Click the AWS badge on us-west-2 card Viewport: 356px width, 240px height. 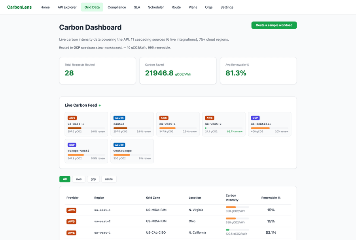(210, 118)
